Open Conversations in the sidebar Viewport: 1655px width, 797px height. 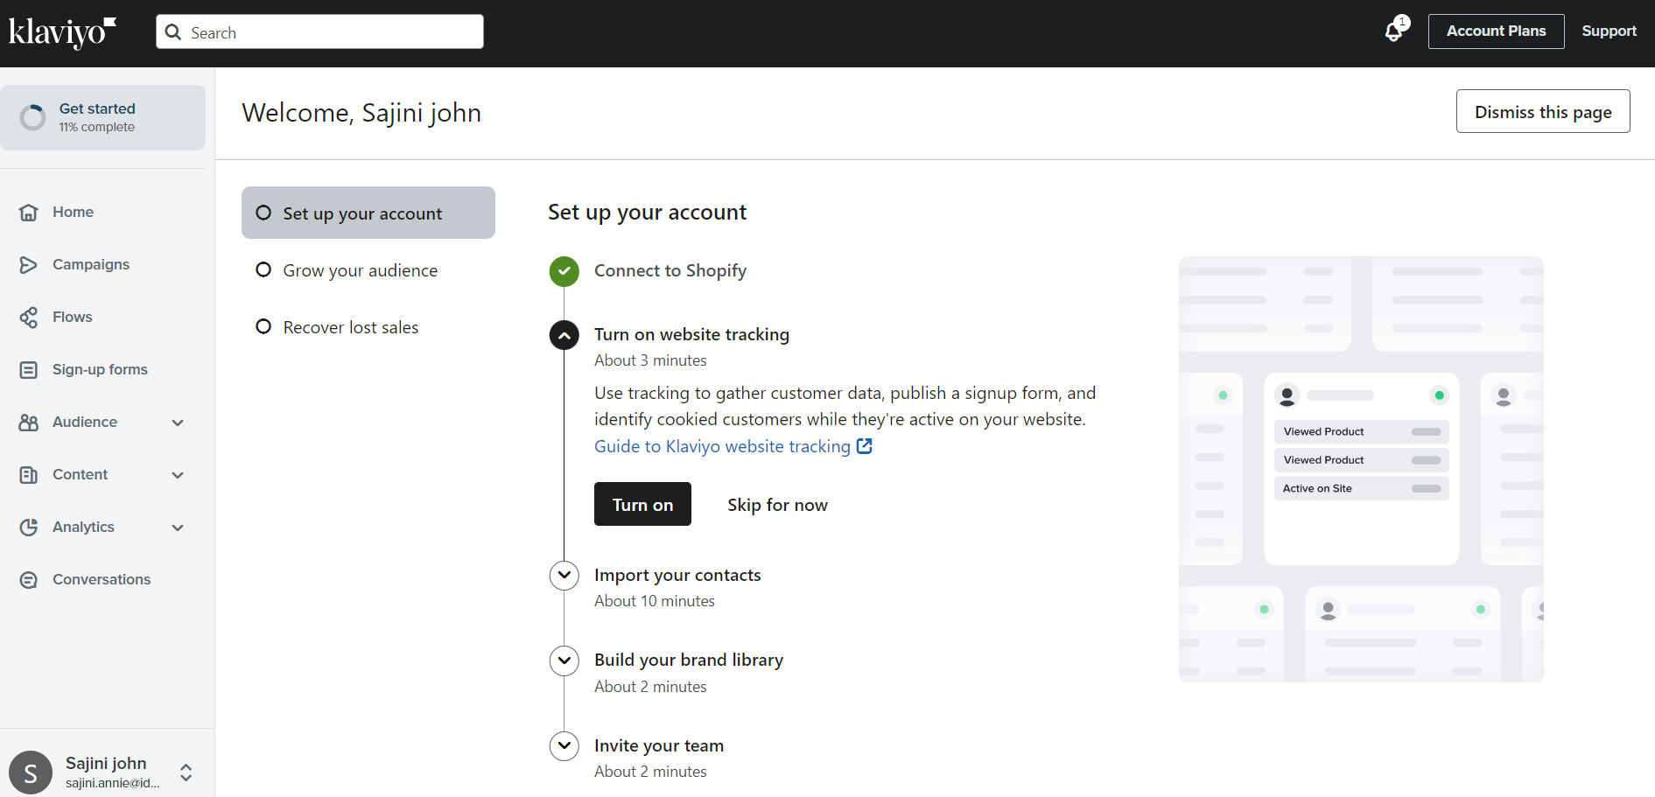[x=103, y=580]
